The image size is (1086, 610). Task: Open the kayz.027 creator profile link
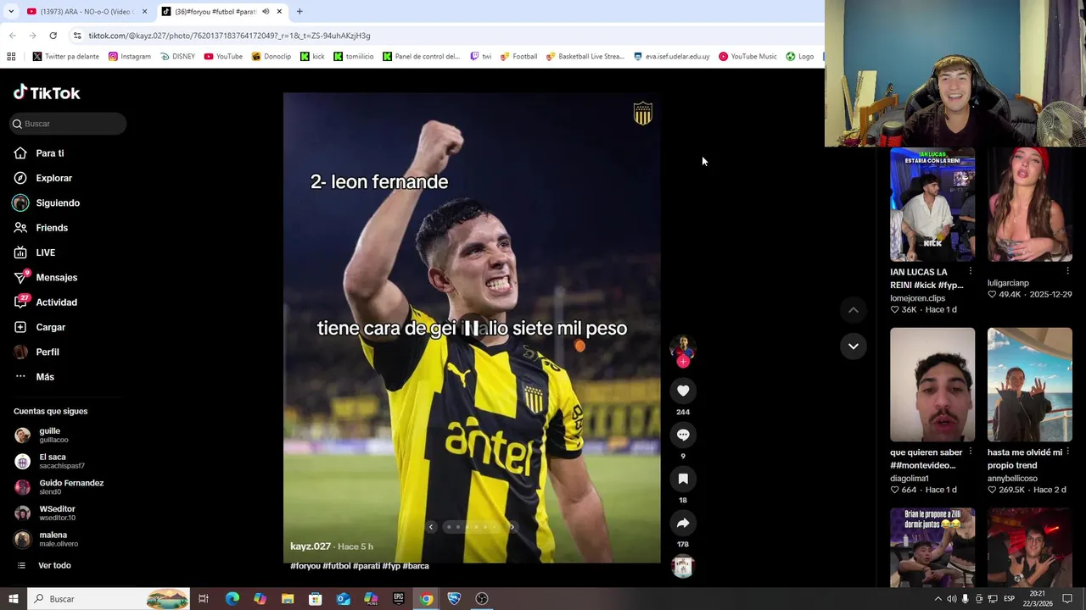pos(311,546)
